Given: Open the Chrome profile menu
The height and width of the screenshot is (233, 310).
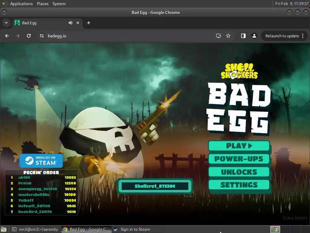Looking at the screenshot, I should (254, 36).
